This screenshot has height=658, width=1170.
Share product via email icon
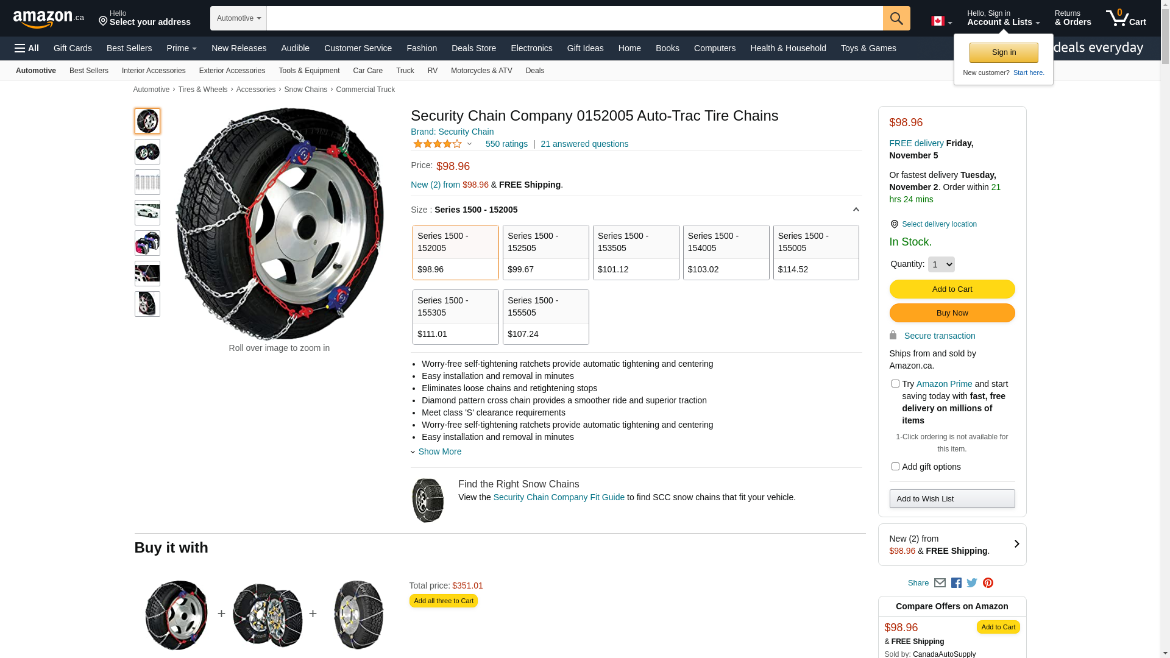click(x=940, y=583)
